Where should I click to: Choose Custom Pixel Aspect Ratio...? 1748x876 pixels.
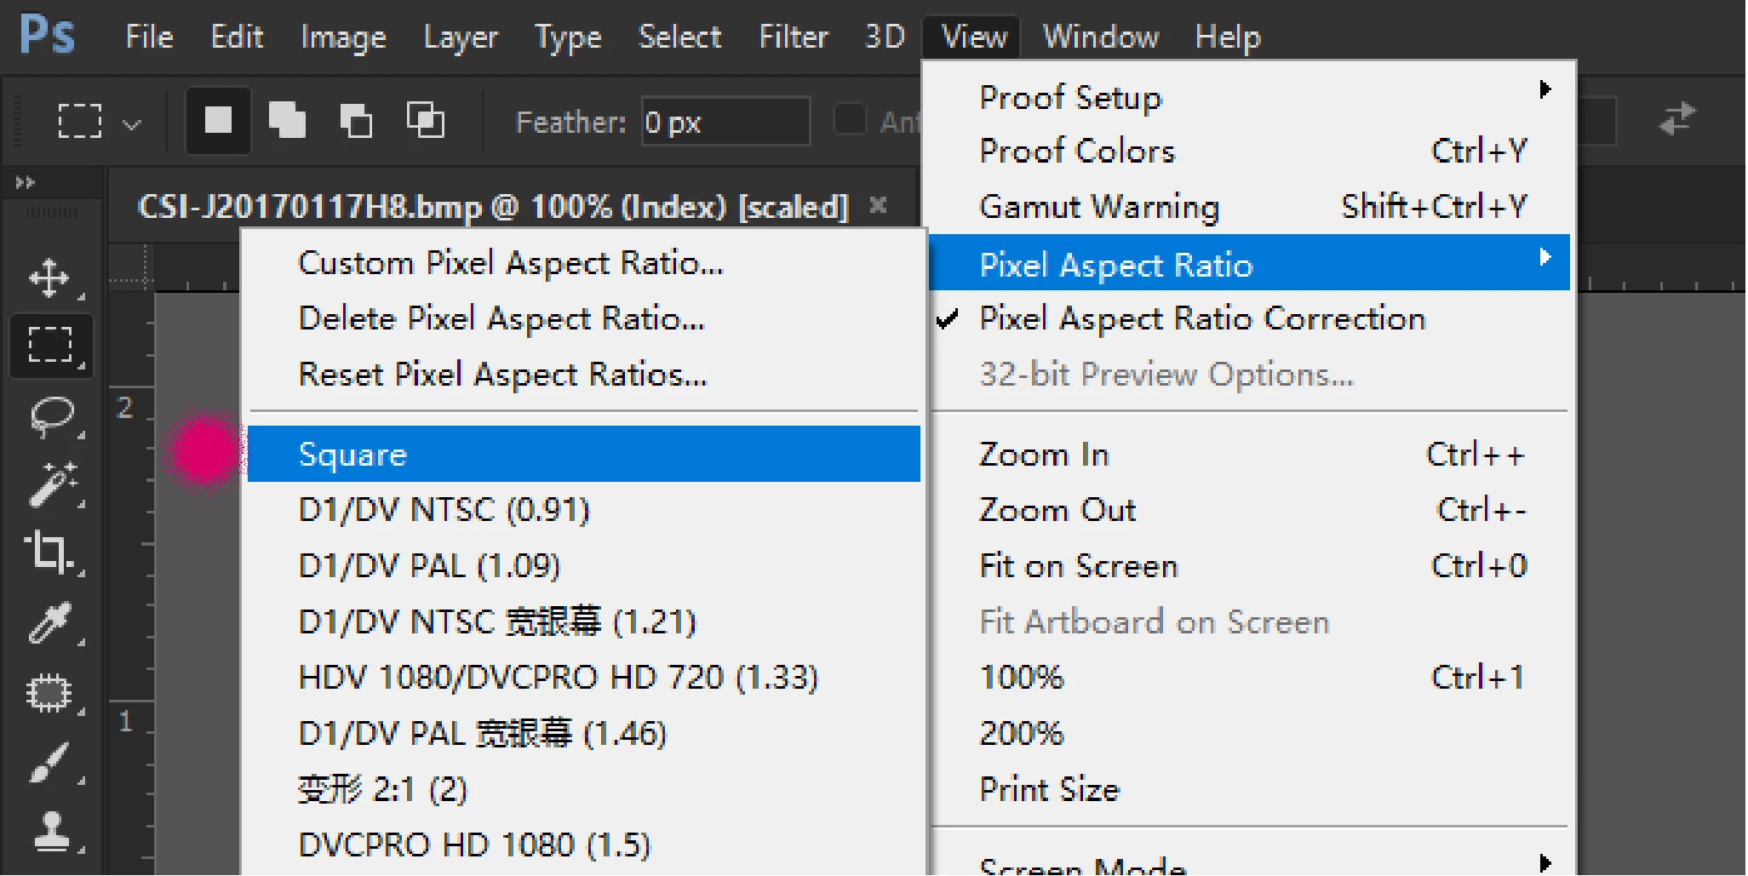click(x=584, y=263)
